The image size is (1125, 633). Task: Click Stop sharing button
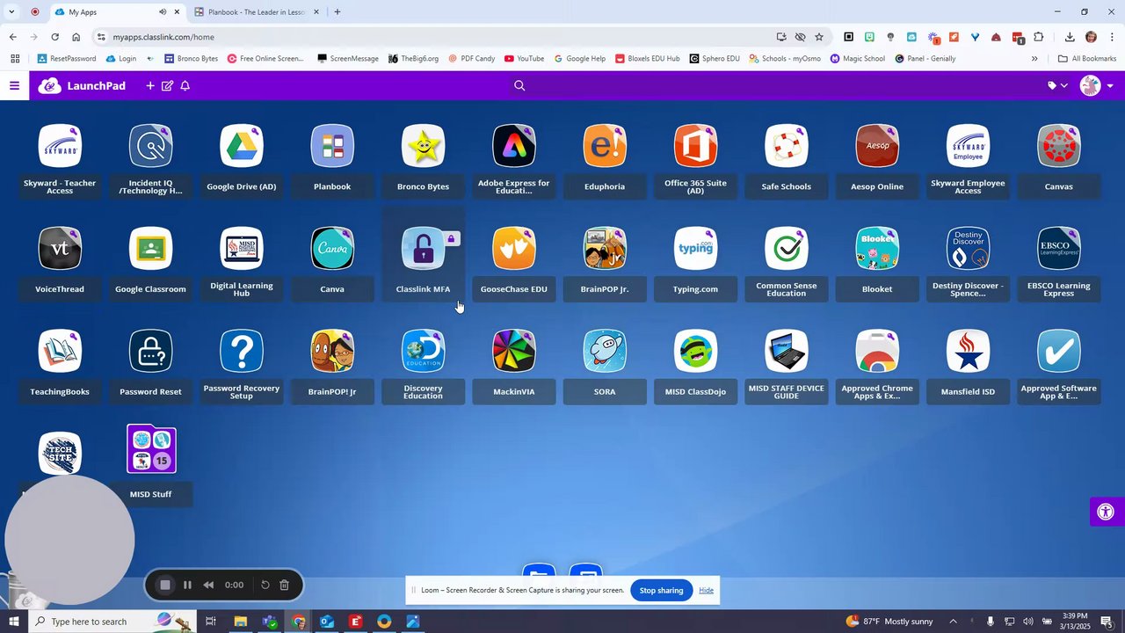point(661,590)
